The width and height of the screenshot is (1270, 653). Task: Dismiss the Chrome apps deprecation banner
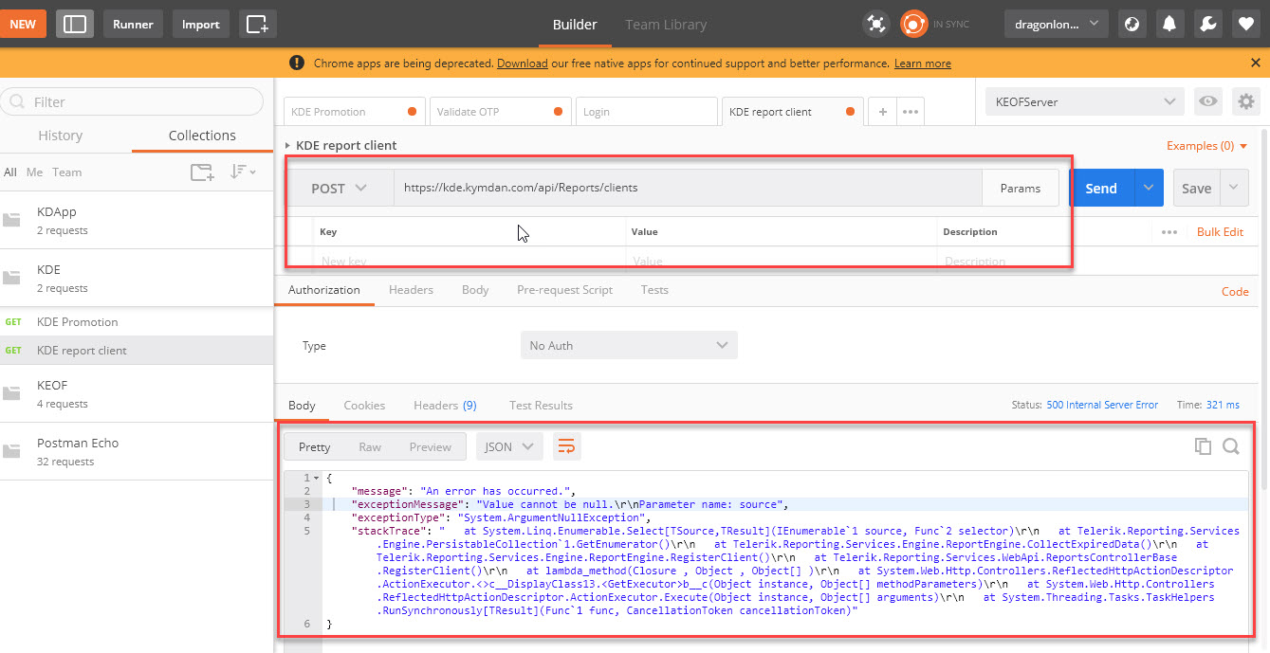point(1255,63)
